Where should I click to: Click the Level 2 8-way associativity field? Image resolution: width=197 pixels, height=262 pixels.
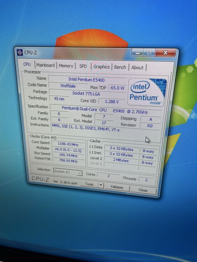[x=147, y=162]
